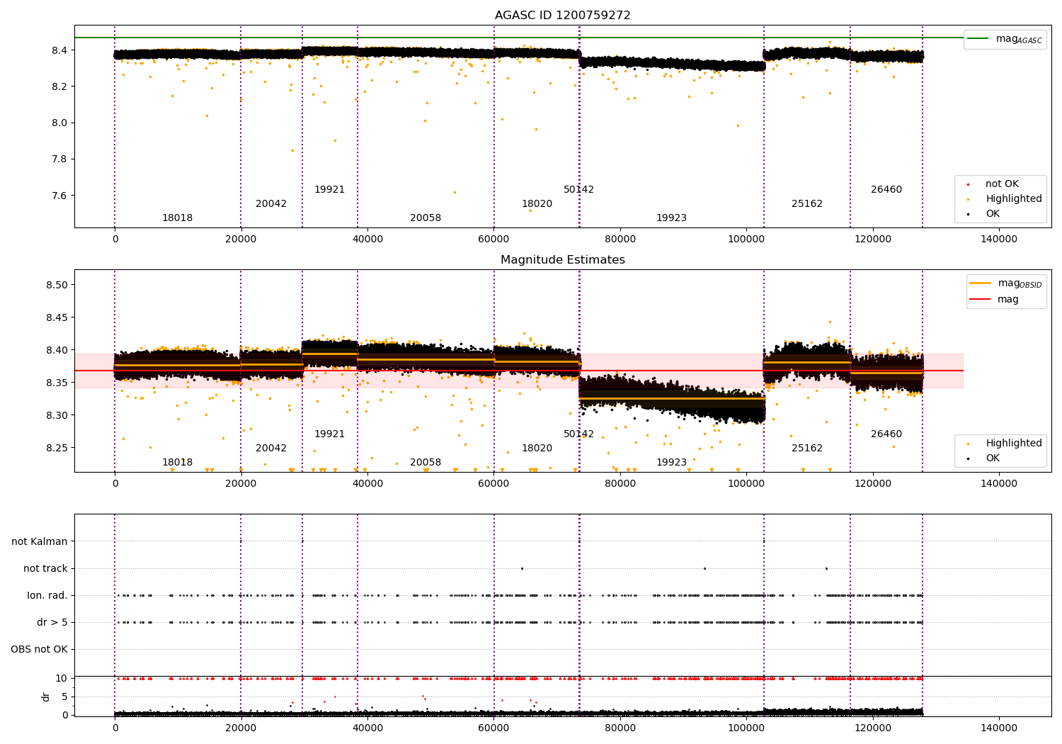Click the 8.50 y-axis tick label
The image size is (1062, 744).
click(57, 285)
